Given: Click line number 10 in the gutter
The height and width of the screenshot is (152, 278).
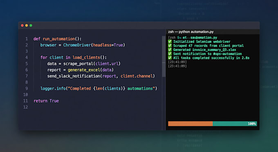Looking at the screenshot, I should click(x=25, y=95).
